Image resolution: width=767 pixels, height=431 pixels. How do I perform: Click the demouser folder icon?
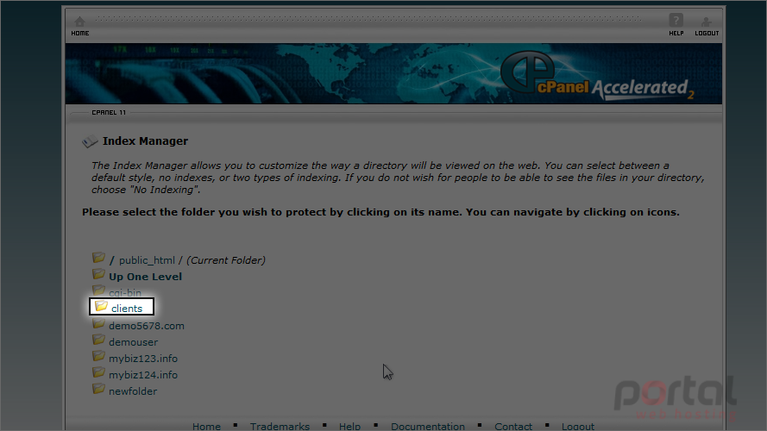99,340
